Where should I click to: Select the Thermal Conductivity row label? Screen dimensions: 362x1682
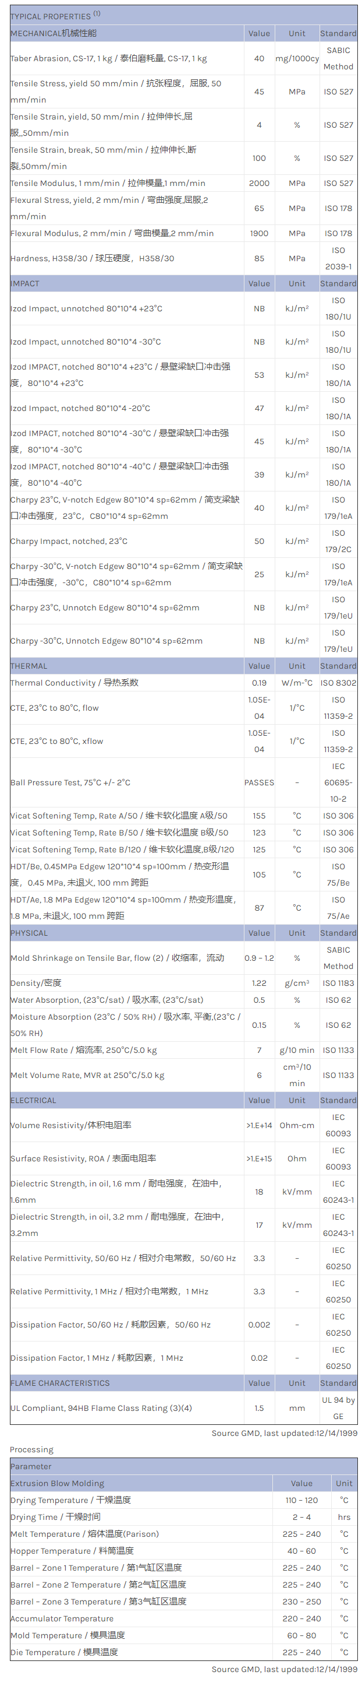pos(74,683)
